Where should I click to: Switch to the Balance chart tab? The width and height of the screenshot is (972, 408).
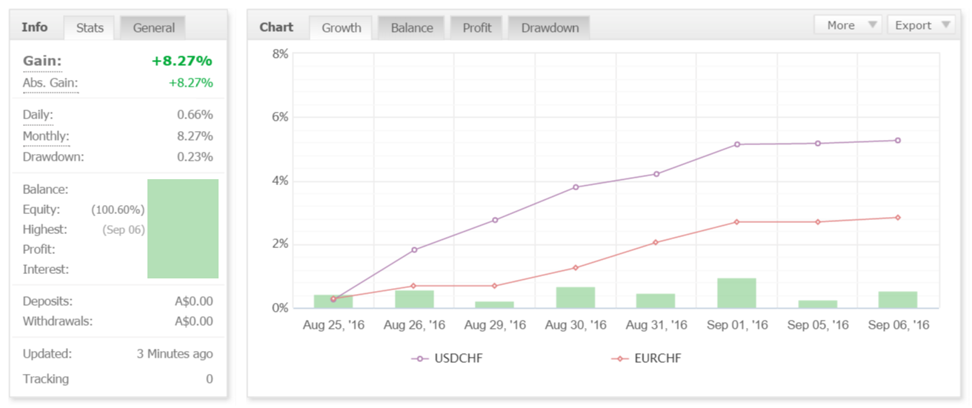click(x=412, y=28)
